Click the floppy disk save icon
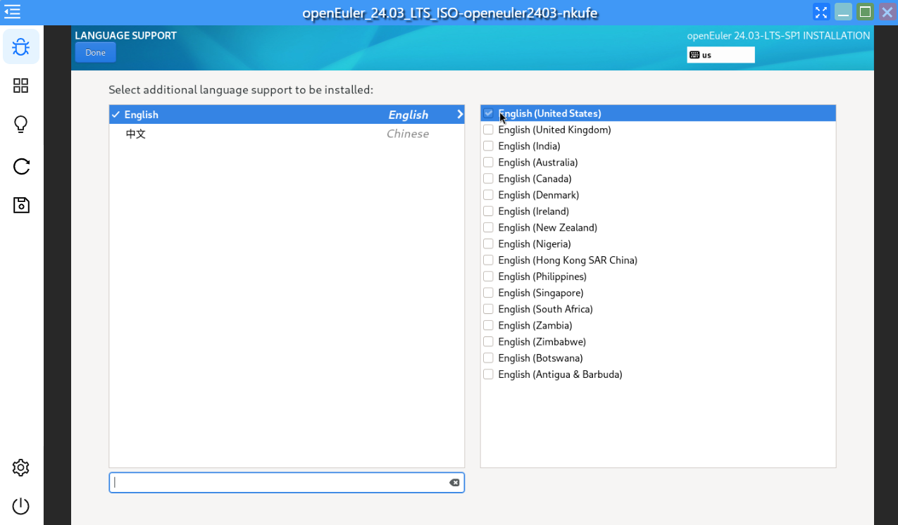Viewport: 898px width, 525px height. point(21,205)
